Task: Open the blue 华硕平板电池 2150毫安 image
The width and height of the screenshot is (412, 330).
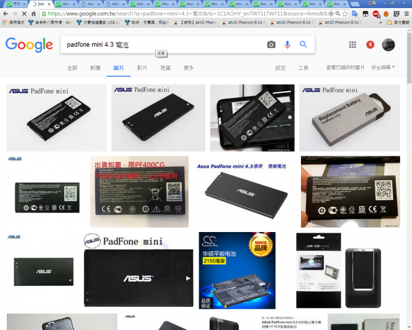Action: (x=237, y=270)
